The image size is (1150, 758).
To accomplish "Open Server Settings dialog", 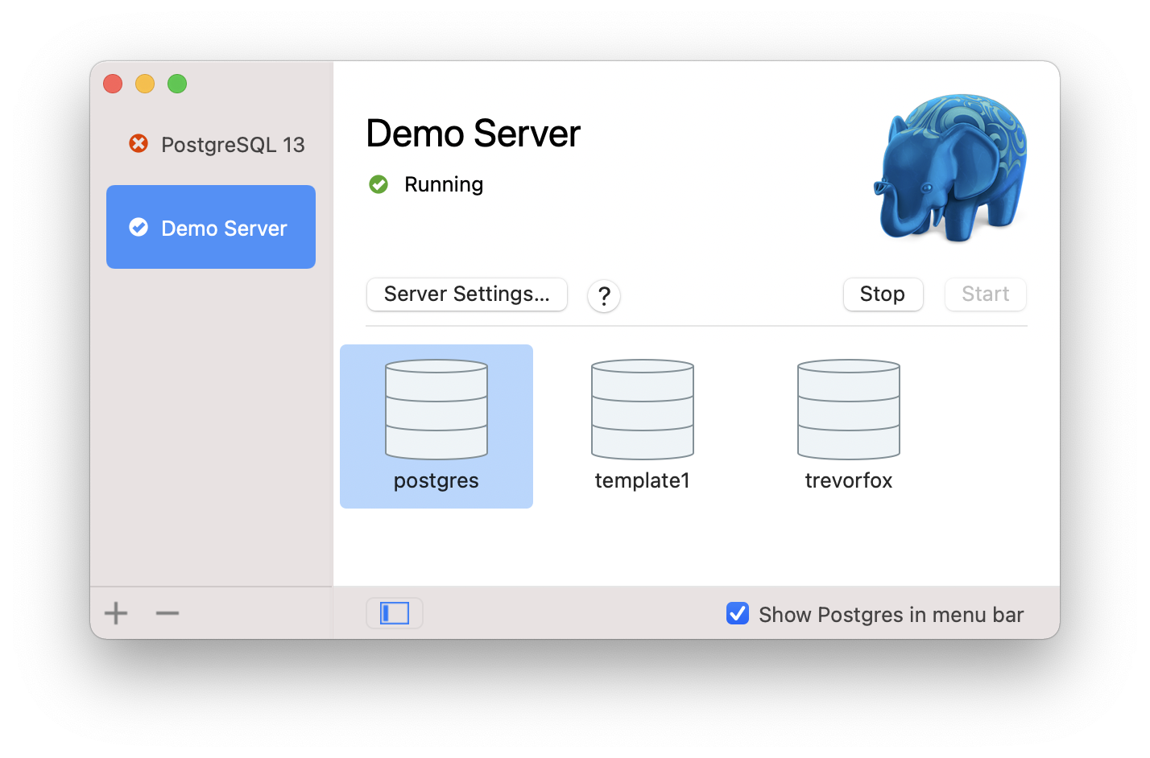I will 467,294.
